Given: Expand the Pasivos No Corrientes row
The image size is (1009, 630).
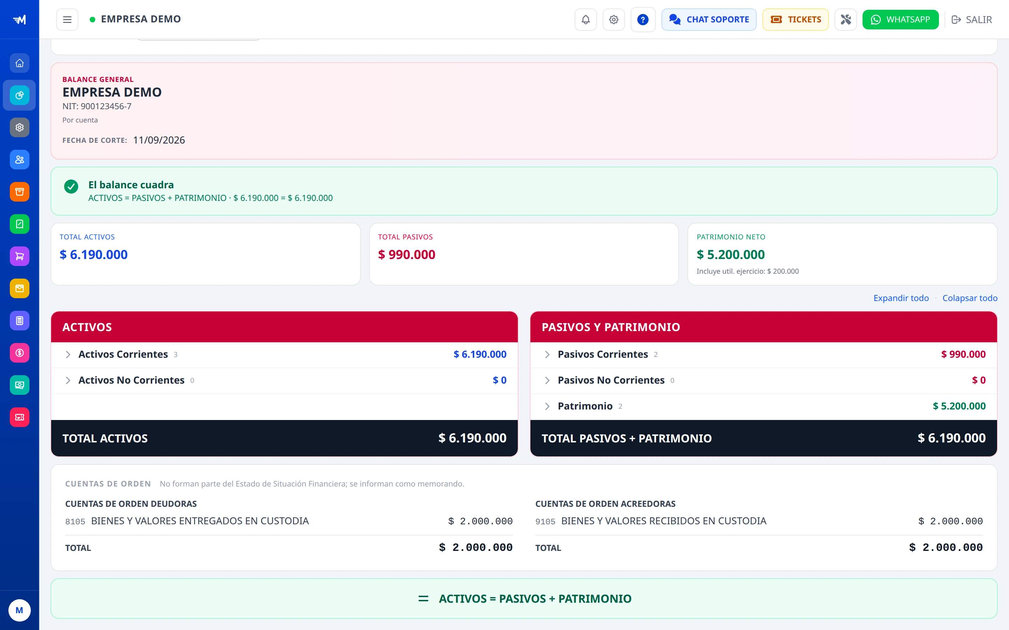Looking at the screenshot, I should click(x=763, y=380).
